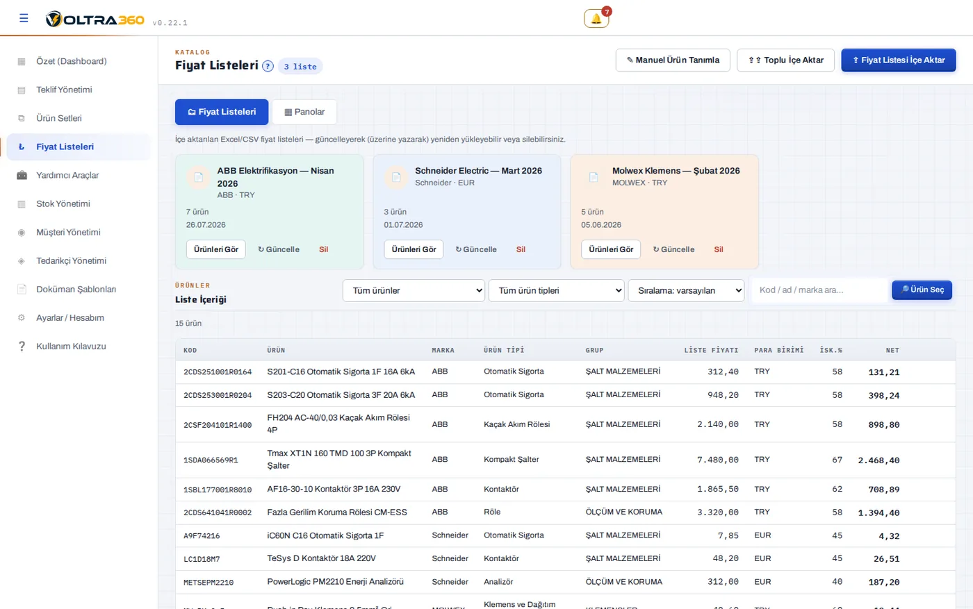The image size is (973, 609).
Task: Click product code 2CDS251001R0164
Action: point(218,372)
